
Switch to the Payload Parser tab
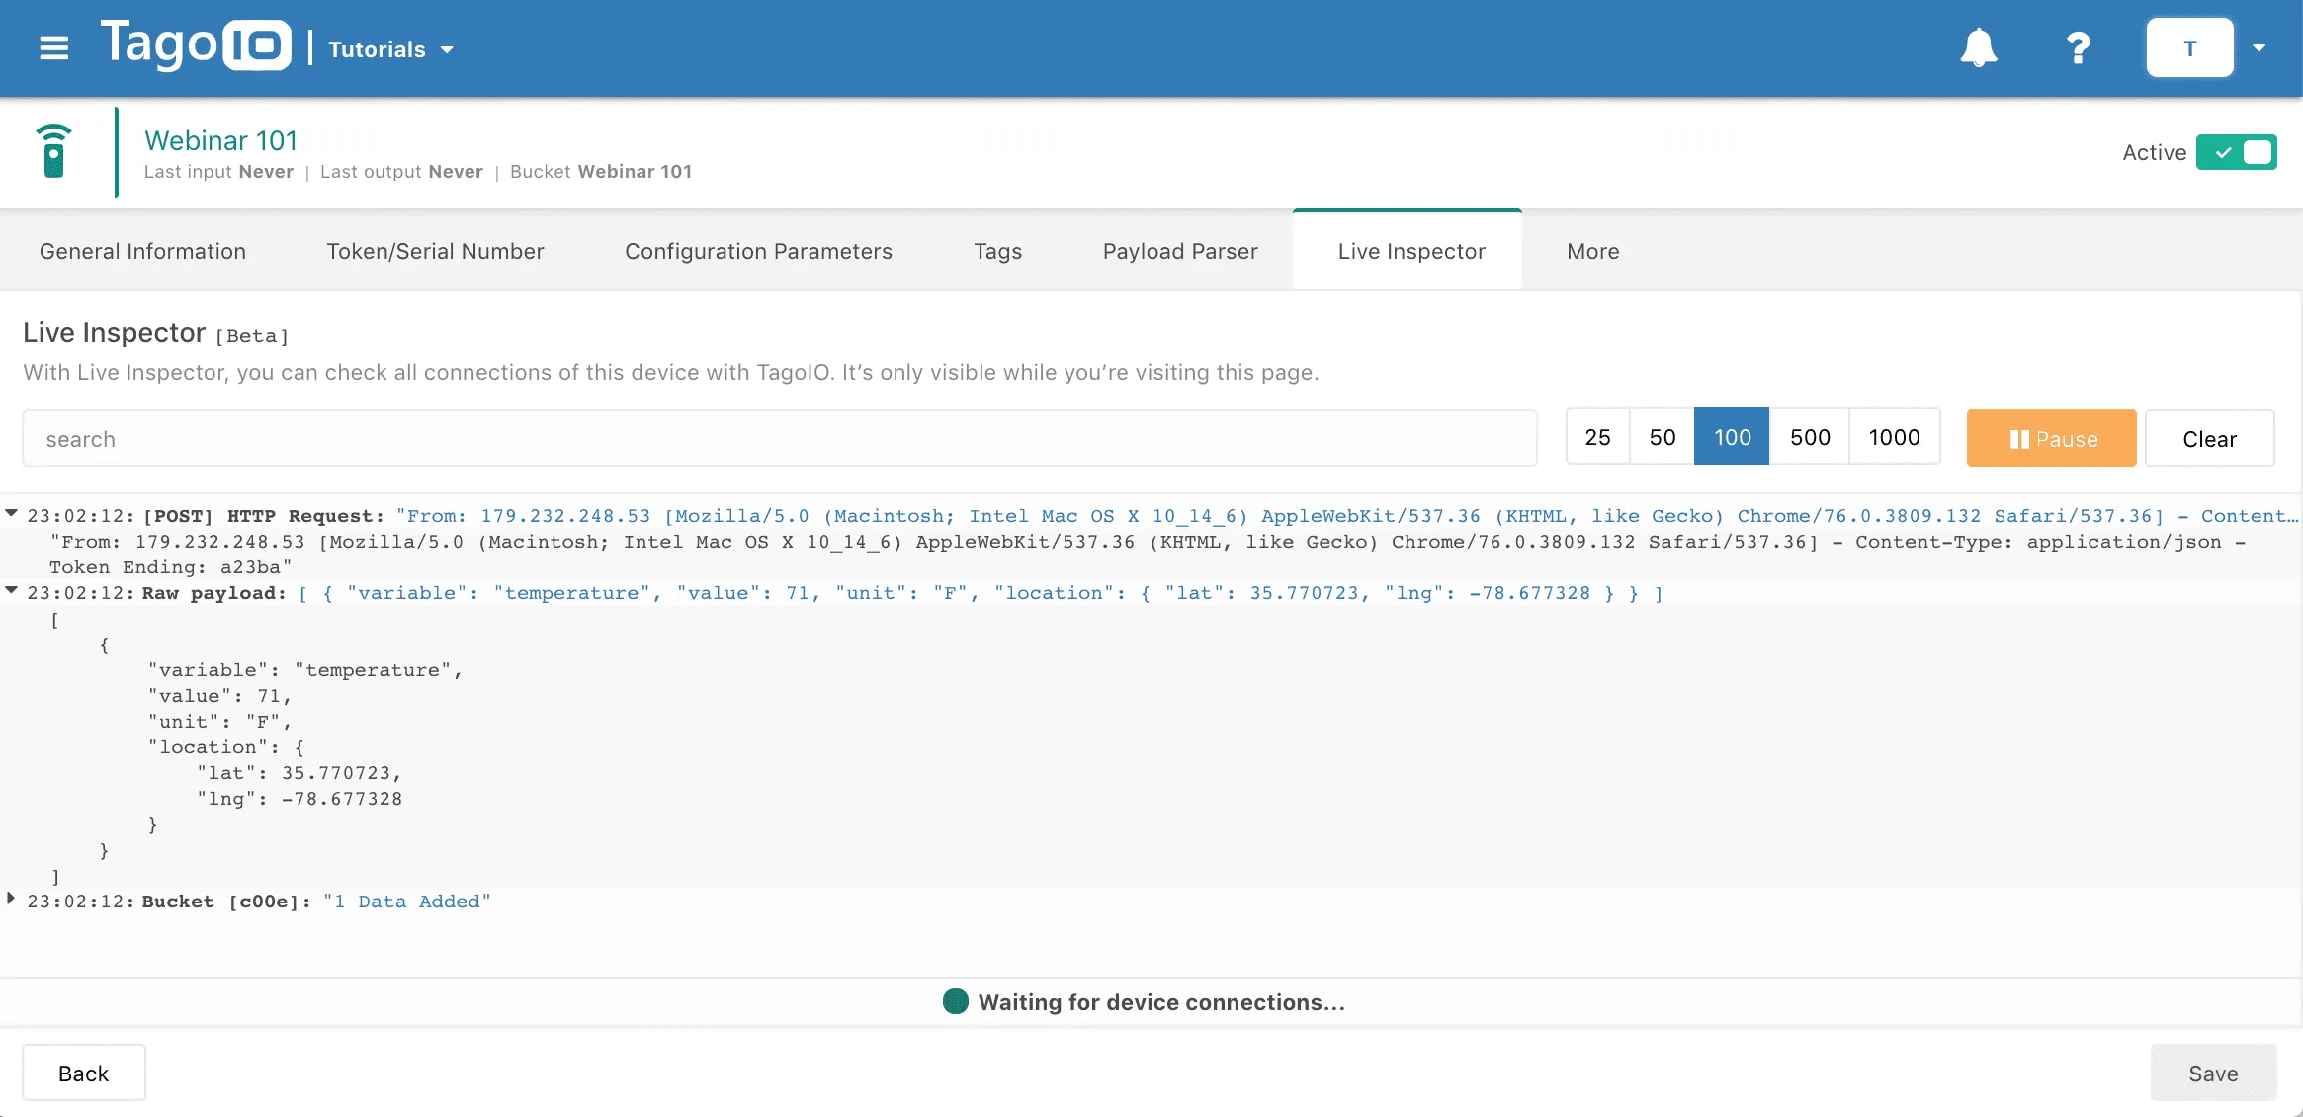pyautogui.click(x=1179, y=251)
